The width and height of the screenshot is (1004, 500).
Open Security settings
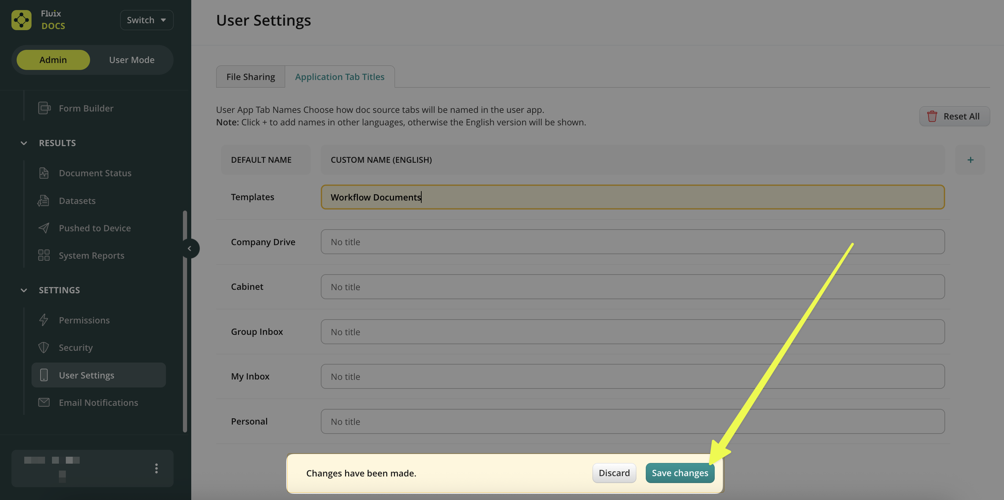76,347
